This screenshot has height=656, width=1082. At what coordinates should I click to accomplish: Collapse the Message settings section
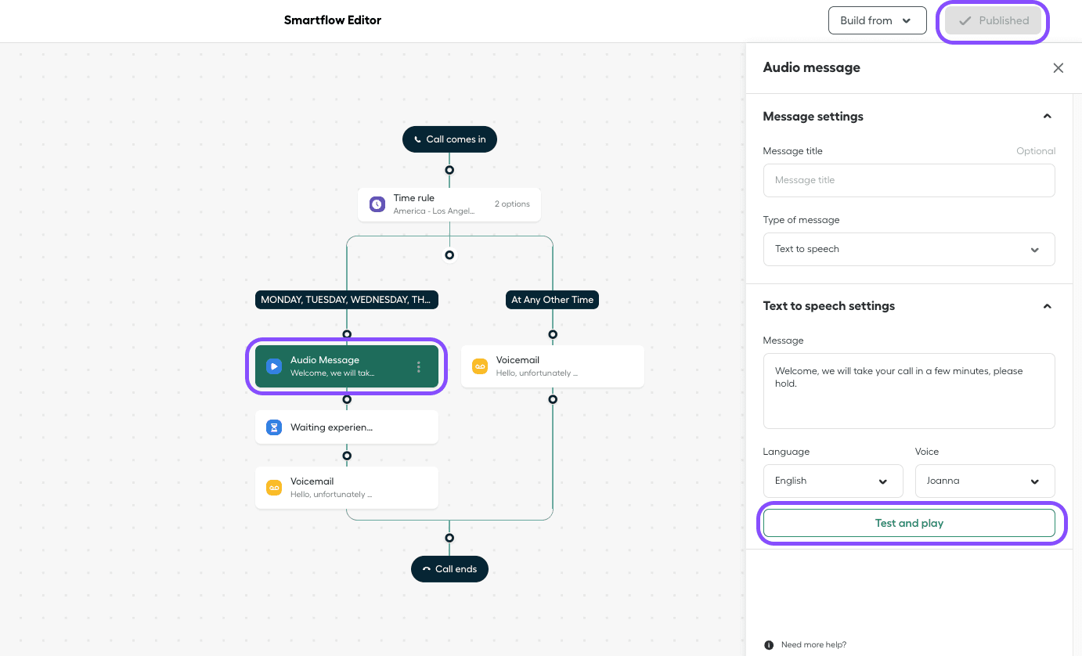(x=1047, y=117)
